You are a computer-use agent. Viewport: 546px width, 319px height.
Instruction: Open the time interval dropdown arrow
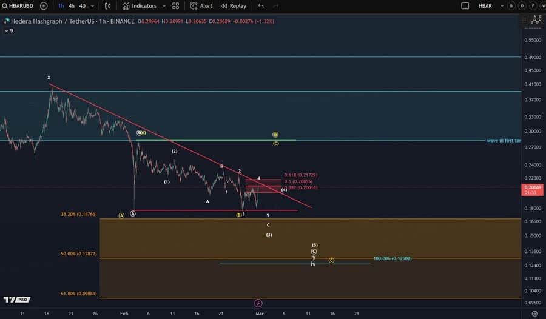[92, 6]
